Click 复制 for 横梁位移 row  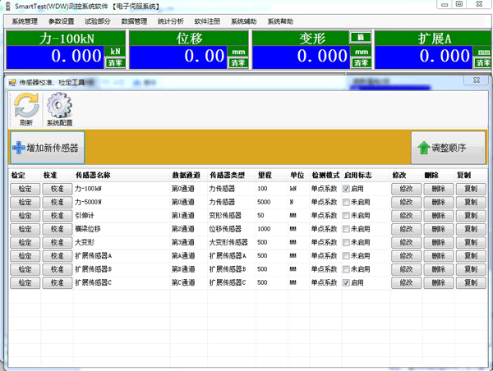tap(471, 229)
